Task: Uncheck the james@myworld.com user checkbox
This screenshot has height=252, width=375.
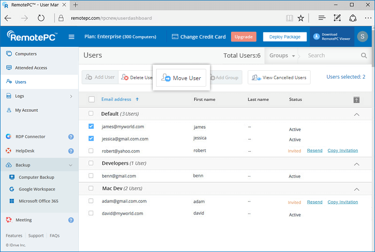Action: [91, 126]
